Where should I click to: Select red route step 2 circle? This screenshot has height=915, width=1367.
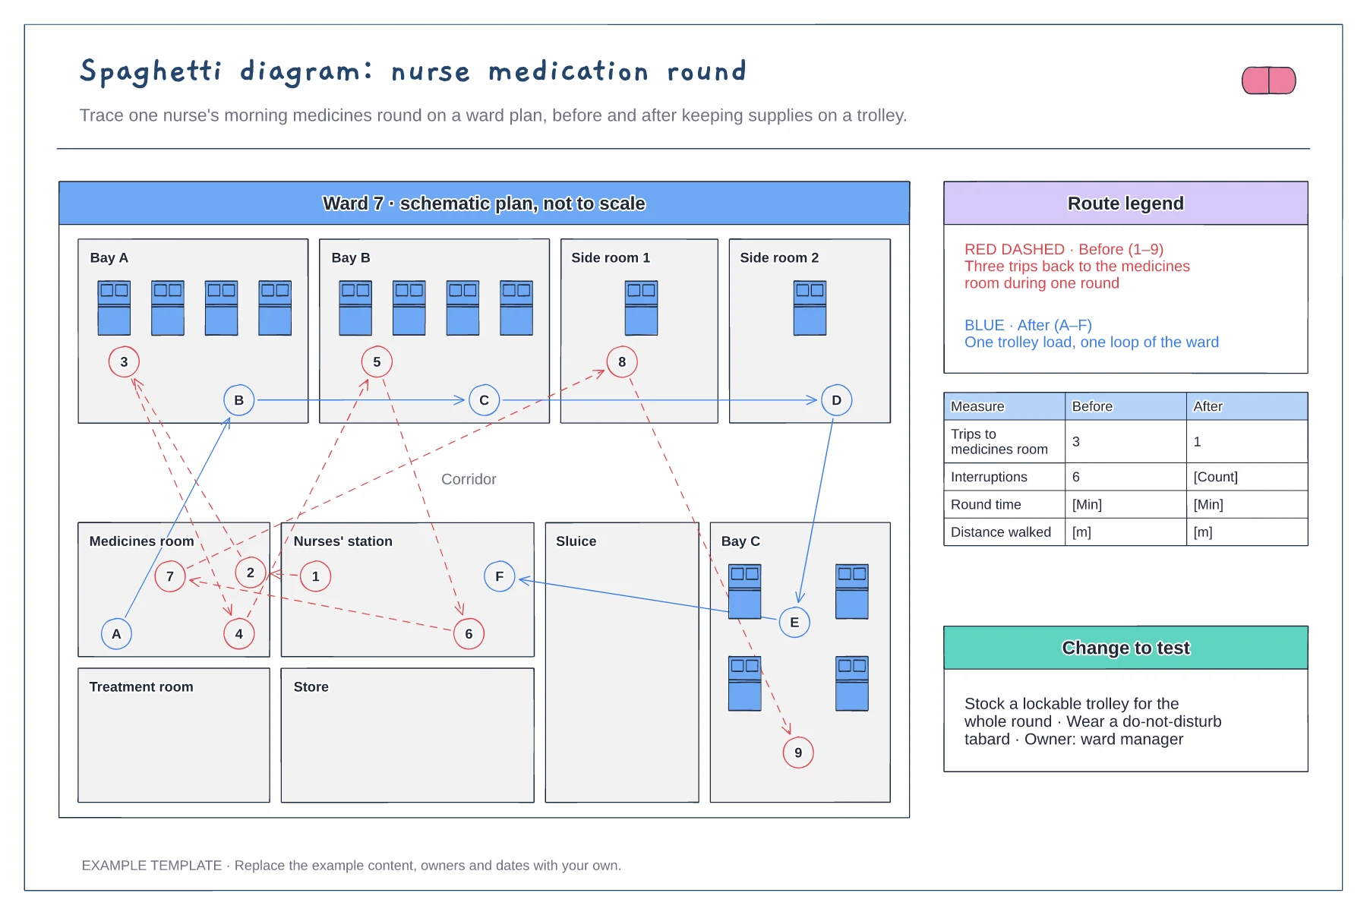click(x=251, y=573)
